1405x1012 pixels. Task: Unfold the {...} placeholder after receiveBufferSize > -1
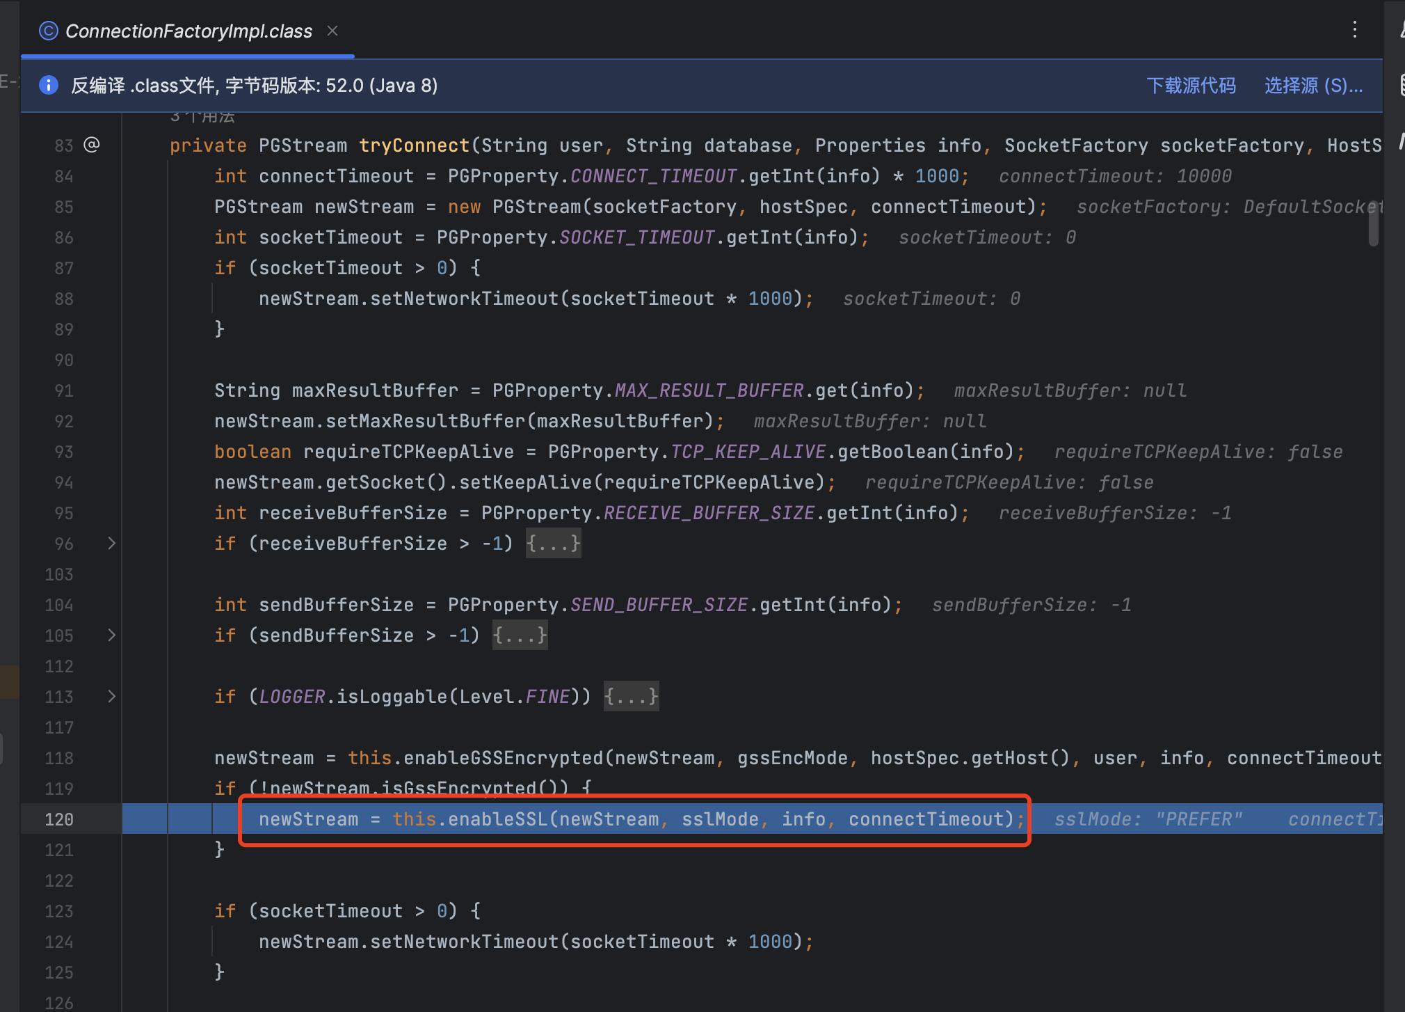pos(553,544)
